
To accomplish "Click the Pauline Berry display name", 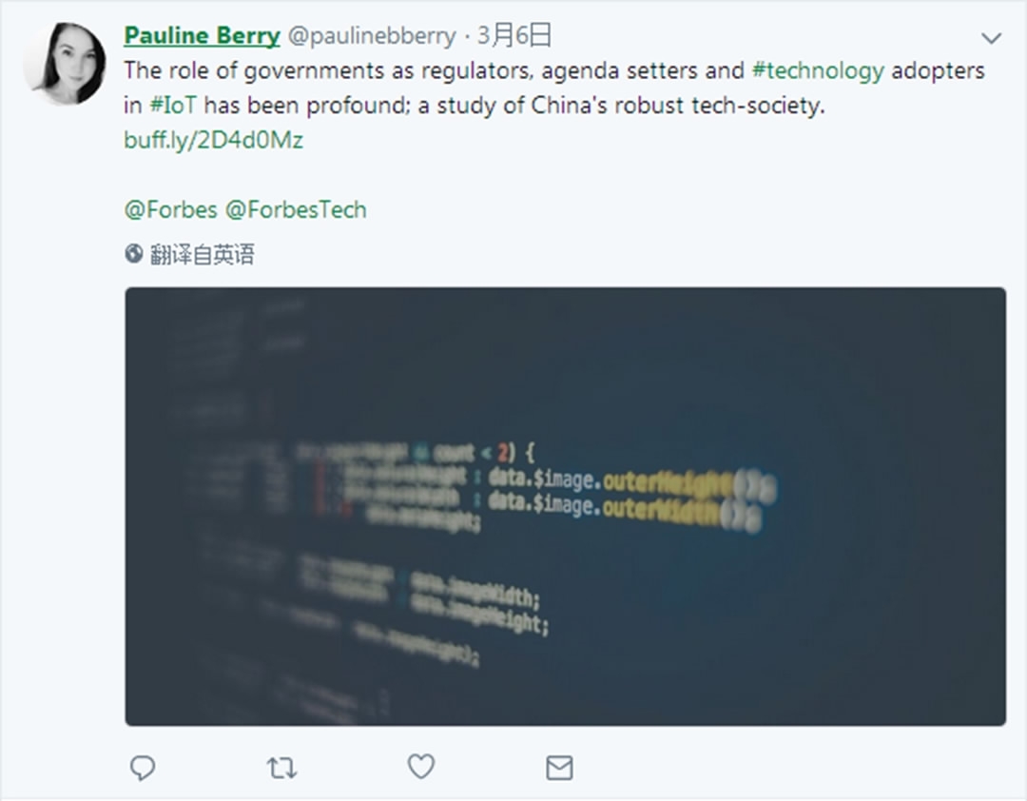I will click(202, 36).
